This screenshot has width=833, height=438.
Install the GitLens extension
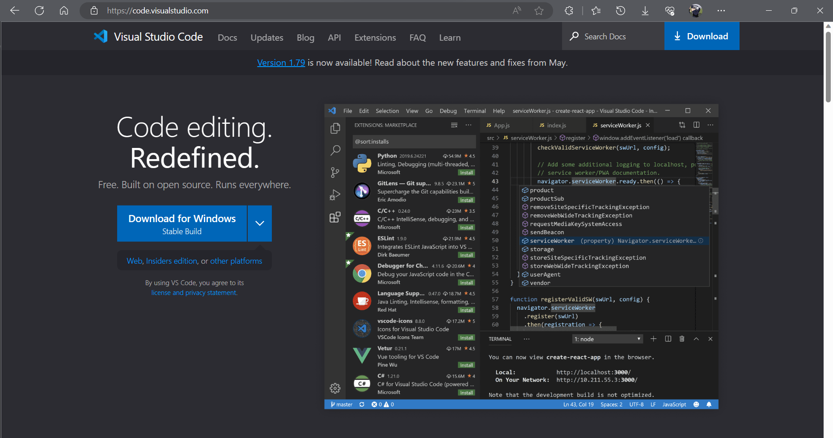(x=466, y=200)
